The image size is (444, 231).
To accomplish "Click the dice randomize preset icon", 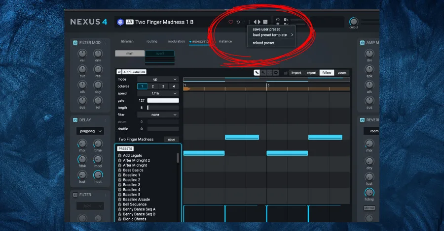I will click(265, 22).
